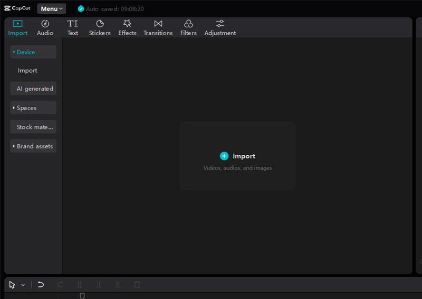Select the Import tab

pos(17,27)
